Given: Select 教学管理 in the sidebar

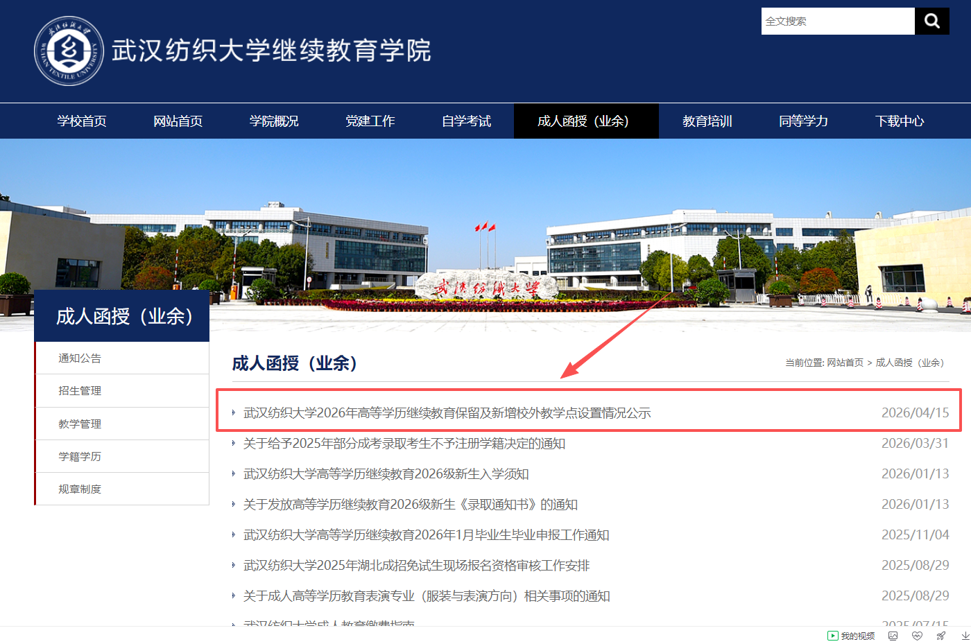Looking at the screenshot, I should click(x=122, y=424).
